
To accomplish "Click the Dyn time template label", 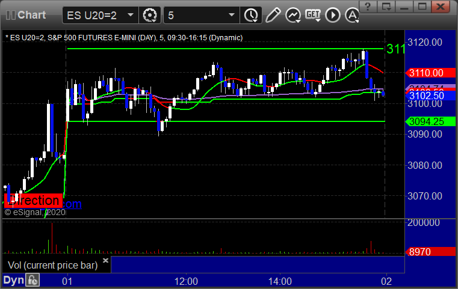I will pyautogui.click(x=13, y=280).
